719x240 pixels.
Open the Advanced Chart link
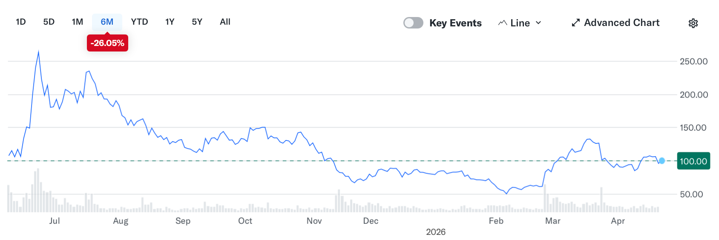click(621, 23)
